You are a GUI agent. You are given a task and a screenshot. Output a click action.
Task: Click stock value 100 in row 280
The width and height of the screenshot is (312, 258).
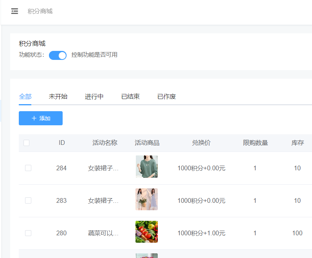(x=297, y=233)
